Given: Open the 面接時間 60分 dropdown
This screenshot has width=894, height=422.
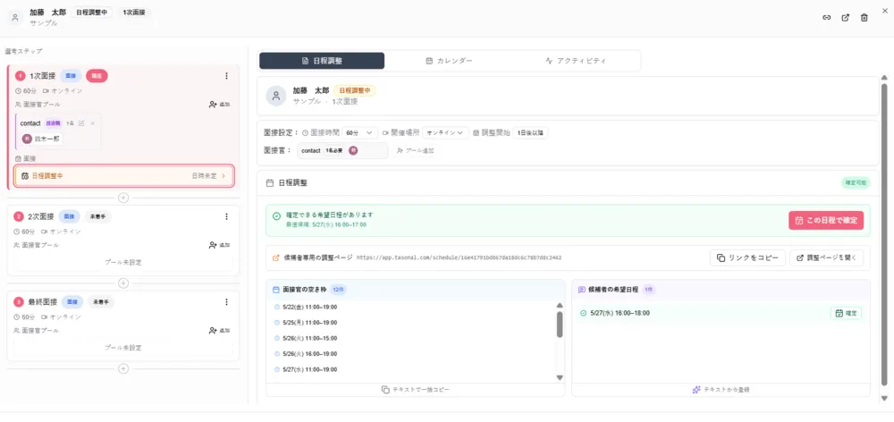Looking at the screenshot, I should pyautogui.click(x=359, y=132).
